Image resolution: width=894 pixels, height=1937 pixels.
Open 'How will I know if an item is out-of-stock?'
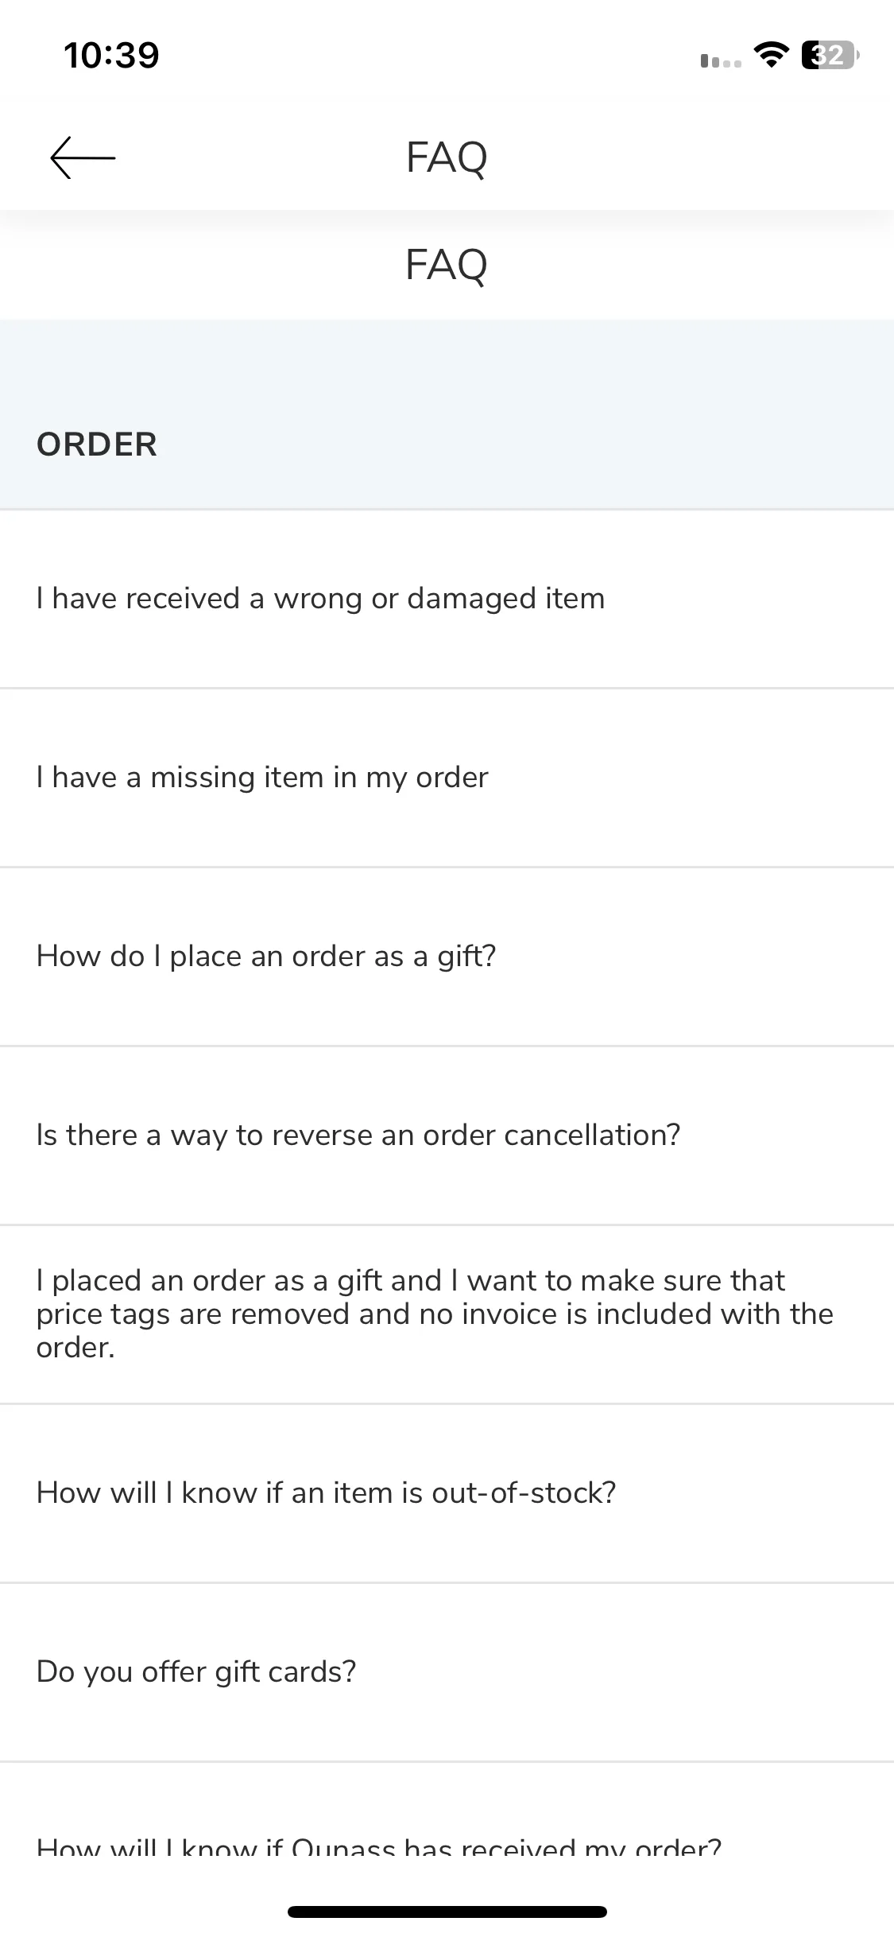(447, 1493)
